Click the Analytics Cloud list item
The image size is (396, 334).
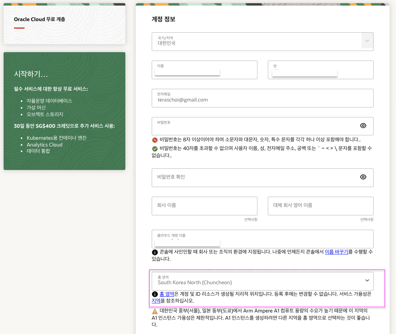44,145
